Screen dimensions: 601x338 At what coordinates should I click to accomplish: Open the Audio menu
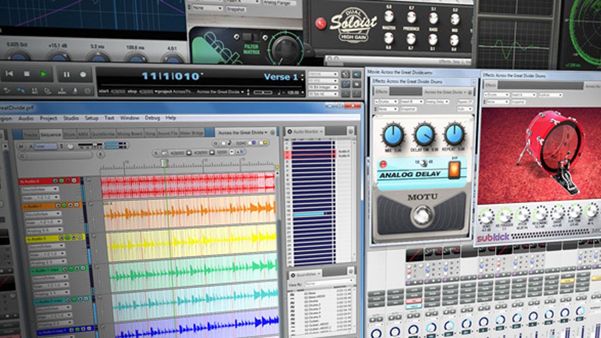click(25, 118)
